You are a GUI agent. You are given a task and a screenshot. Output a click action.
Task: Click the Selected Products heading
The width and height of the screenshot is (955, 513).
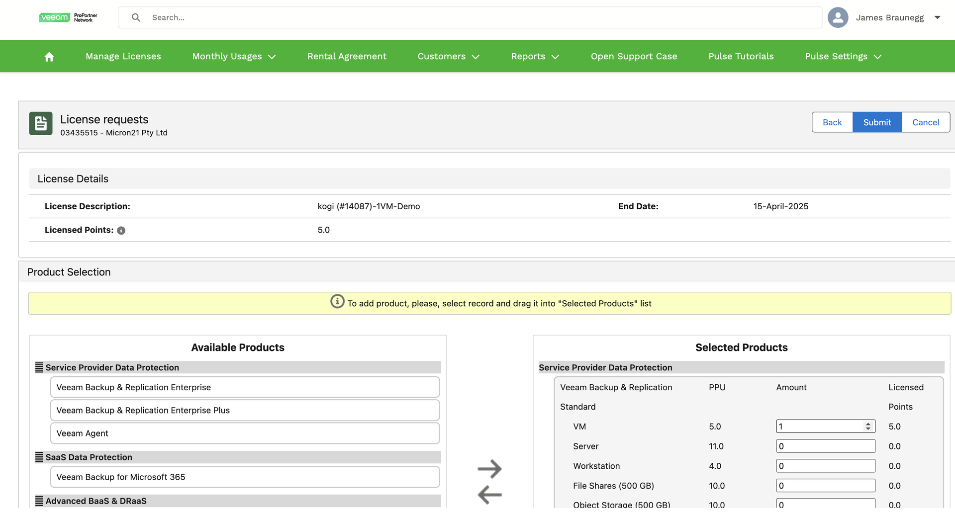(742, 347)
